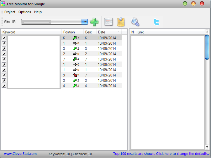Open the Help menu
The height and width of the screenshot is (158, 211).
click(38, 12)
